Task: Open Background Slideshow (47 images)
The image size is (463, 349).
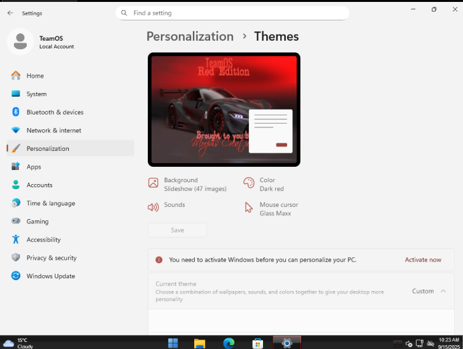Action: point(195,184)
